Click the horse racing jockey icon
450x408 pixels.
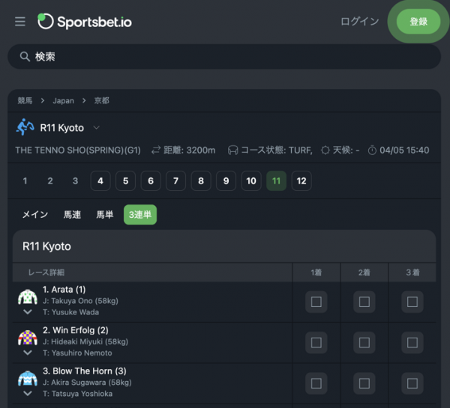(25, 127)
